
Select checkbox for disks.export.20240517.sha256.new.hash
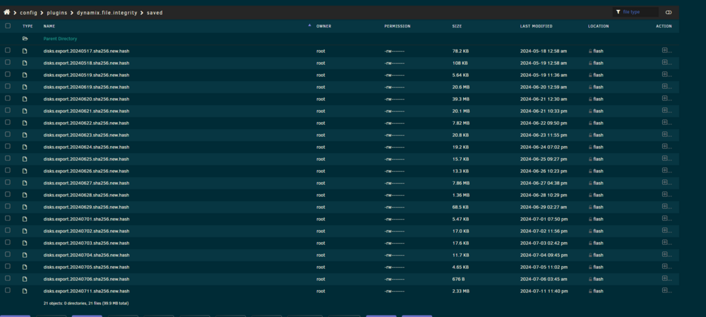(8, 50)
